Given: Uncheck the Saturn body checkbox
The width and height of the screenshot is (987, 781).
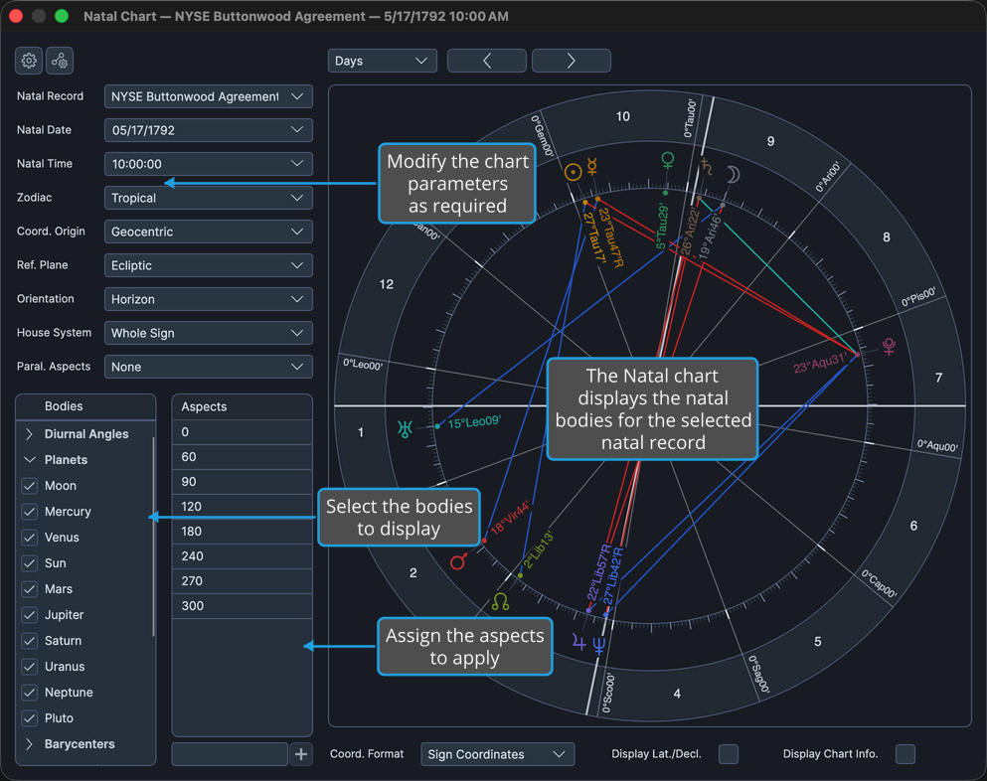Looking at the screenshot, I should (30, 641).
